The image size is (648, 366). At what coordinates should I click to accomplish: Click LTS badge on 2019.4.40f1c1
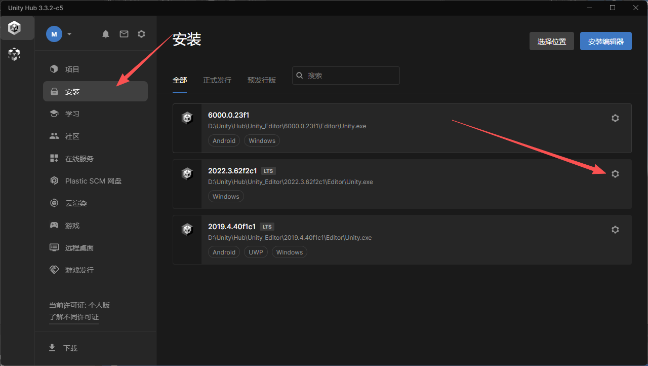[x=267, y=227]
